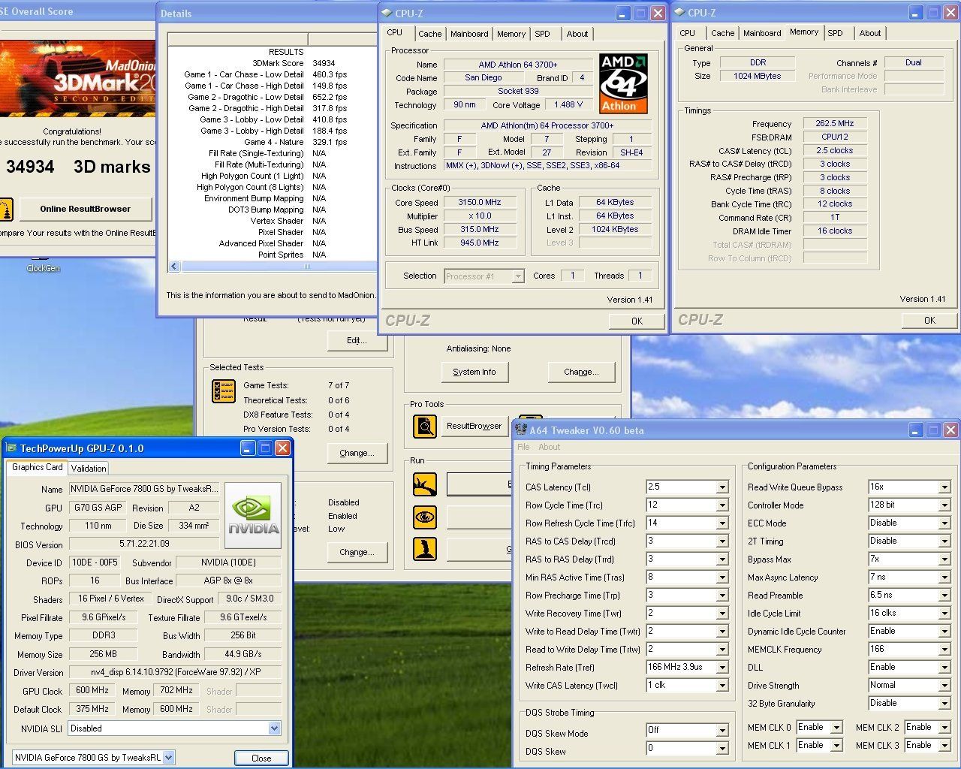Click the Core Speed 3150.0 MHz value
The image size is (961, 769).
(x=480, y=202)
